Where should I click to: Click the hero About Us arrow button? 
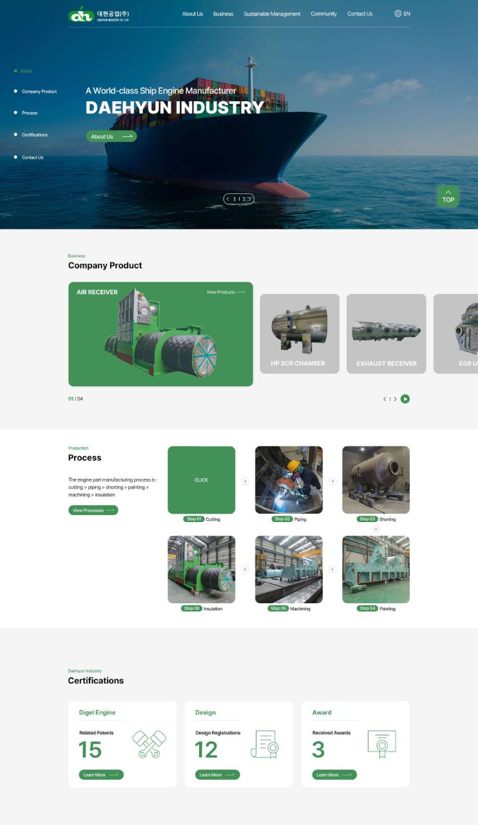[111, 137]
